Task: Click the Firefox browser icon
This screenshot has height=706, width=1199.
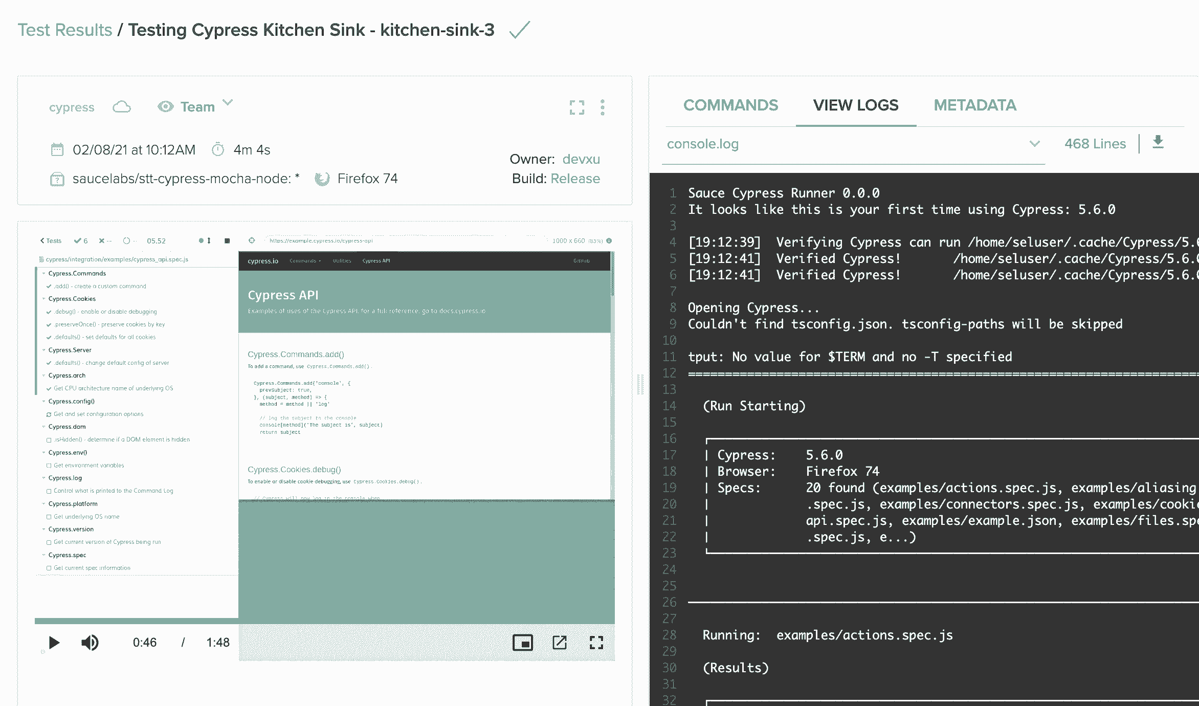Action: click(x=322, y=179)
